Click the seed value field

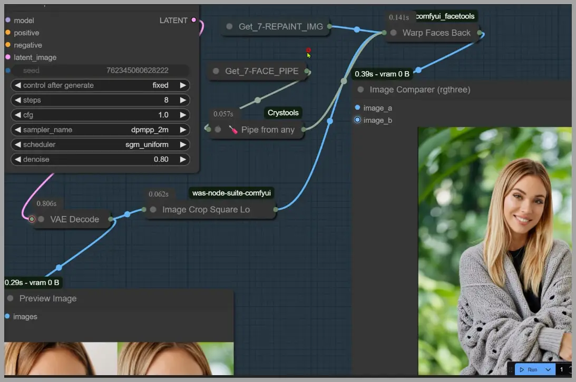pyautogui.click(x=100, y=70)
